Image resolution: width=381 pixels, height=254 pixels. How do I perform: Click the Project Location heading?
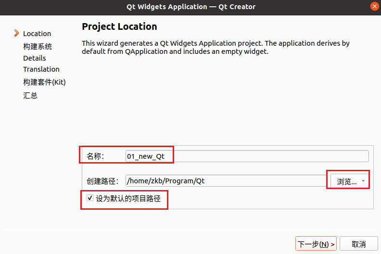click(119, 26)
